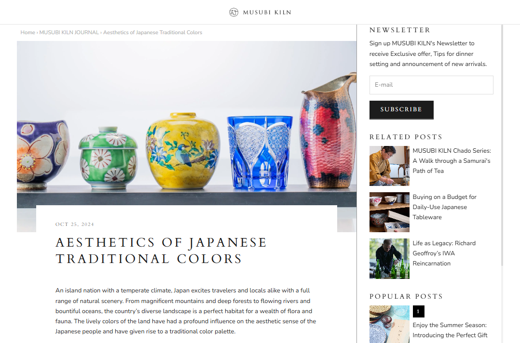
Task: Click the Oct 25, 2024 post date
Action: click(x=75, y=224)
